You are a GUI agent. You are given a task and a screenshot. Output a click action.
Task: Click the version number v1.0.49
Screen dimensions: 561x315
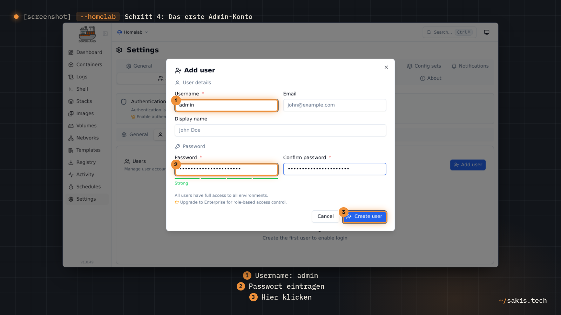pyautogui.click(x=87, y=262)
